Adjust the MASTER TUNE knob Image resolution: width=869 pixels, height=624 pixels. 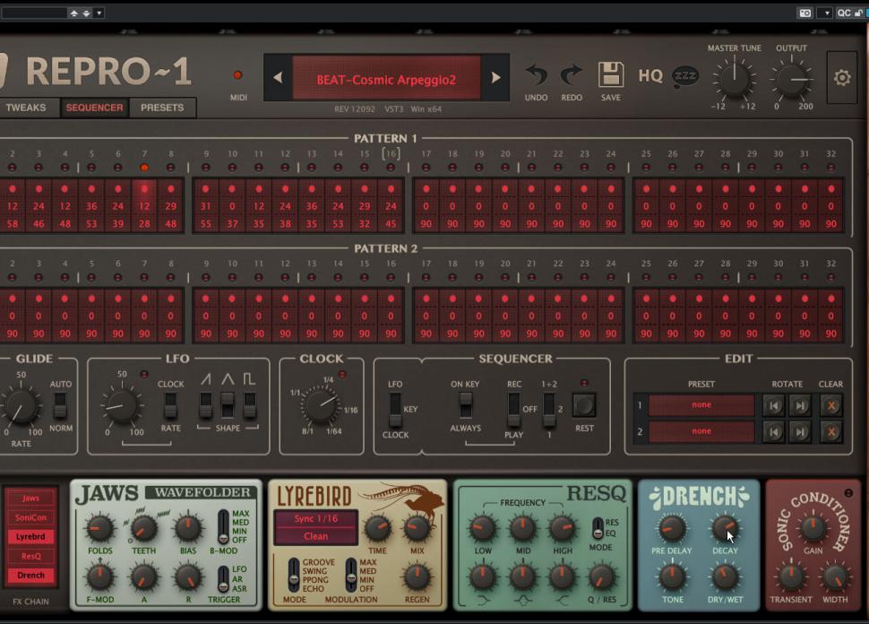click(735, 79)
